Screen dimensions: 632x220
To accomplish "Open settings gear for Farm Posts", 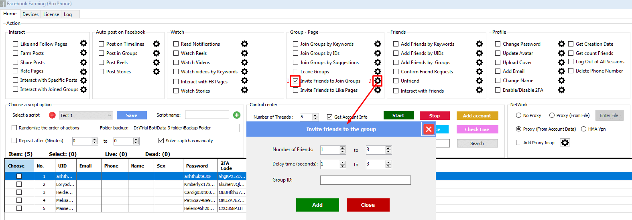I will tap(83, 52).
